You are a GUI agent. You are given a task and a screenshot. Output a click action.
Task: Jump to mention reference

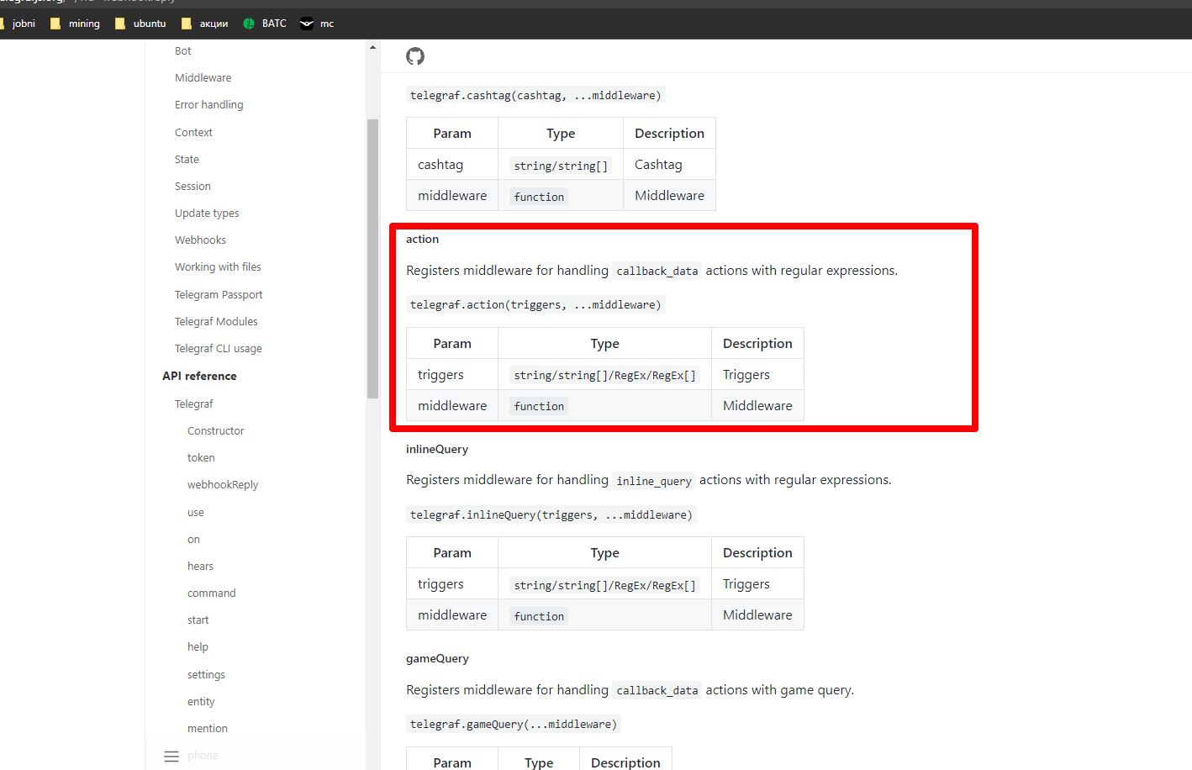[x=208, y=729]
